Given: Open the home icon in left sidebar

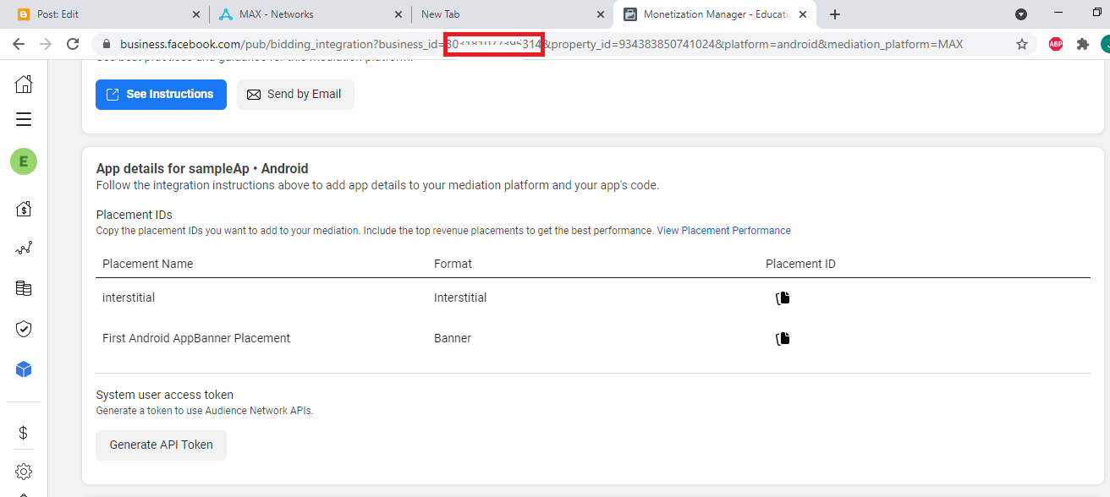Looking at the screenshot, I should 24,84.
